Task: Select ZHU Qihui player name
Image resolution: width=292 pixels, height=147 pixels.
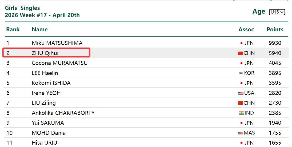Action: (45, 53)
